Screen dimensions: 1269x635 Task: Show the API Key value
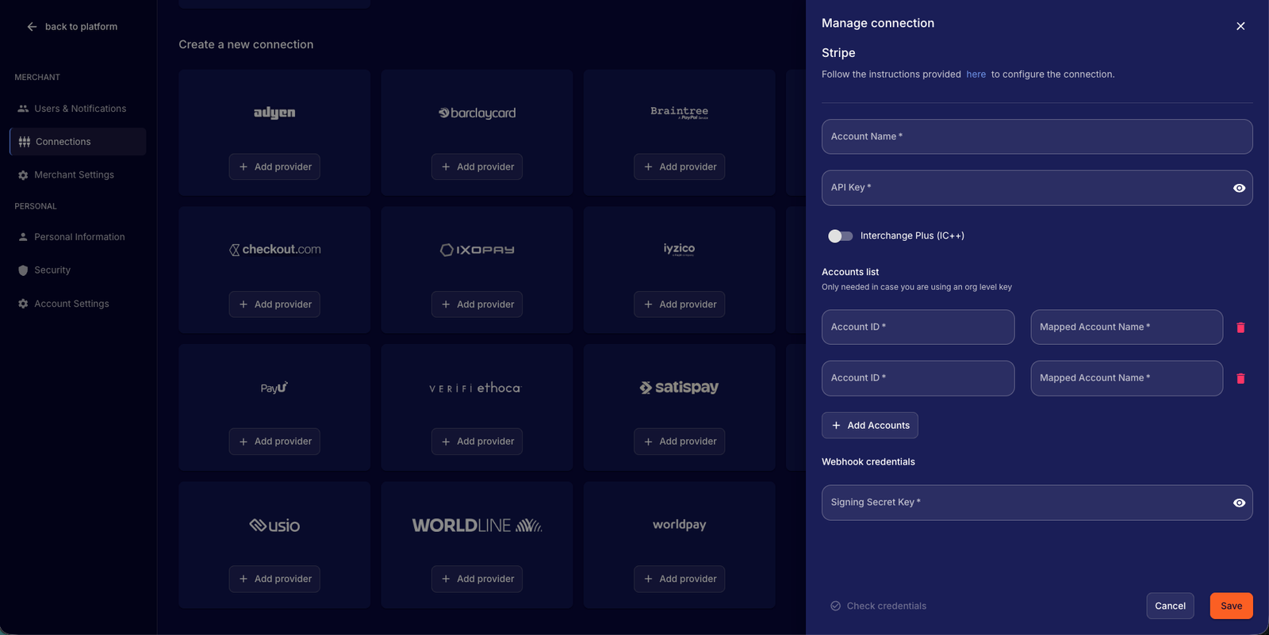click(1240, 188)
